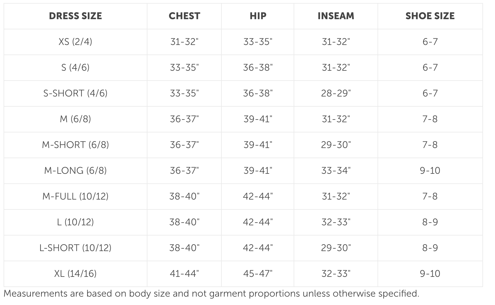
Task: Select the M-SHORT (6/8) size label
Action: 75,145
